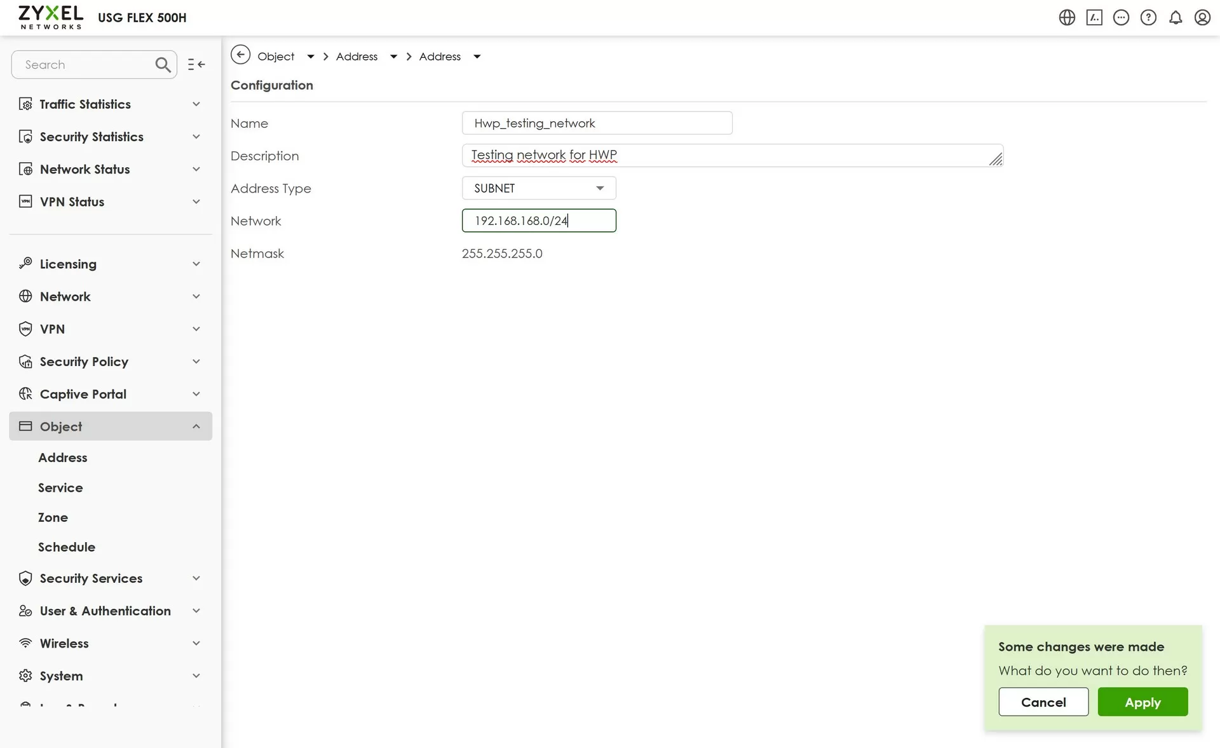Open the language globe icon in the header
The width and height of the screenshot is (1220, 748).
pos(1067,17)
